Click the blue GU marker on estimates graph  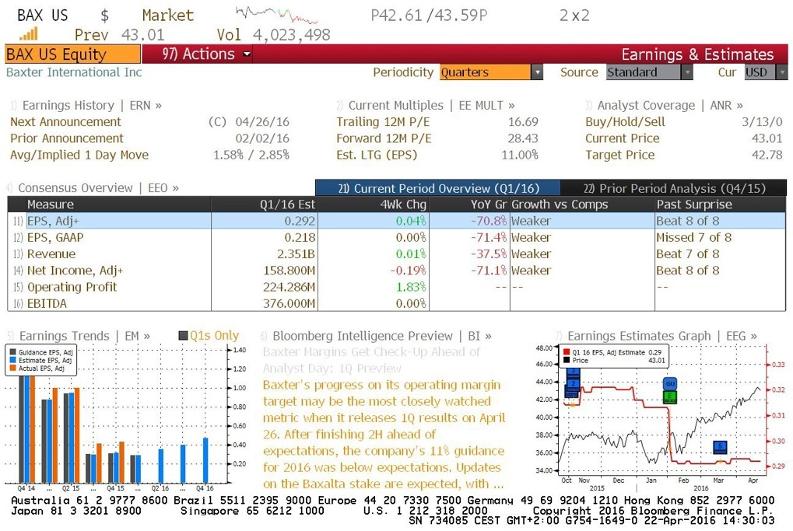pyautogui.click(x=669, y=384)
